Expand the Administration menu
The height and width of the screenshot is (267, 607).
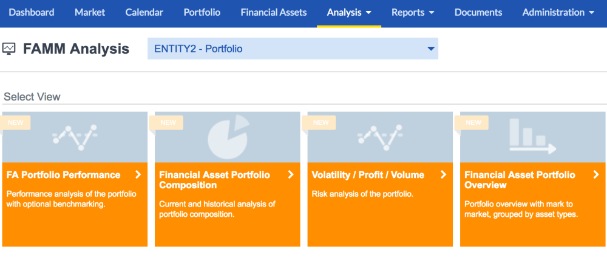558,12
